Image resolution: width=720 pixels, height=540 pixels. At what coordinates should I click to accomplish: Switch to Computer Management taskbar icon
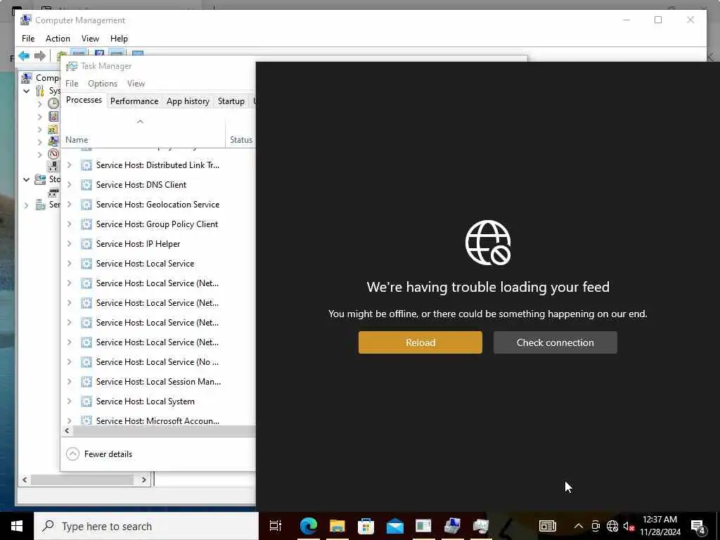click(452, 526)
